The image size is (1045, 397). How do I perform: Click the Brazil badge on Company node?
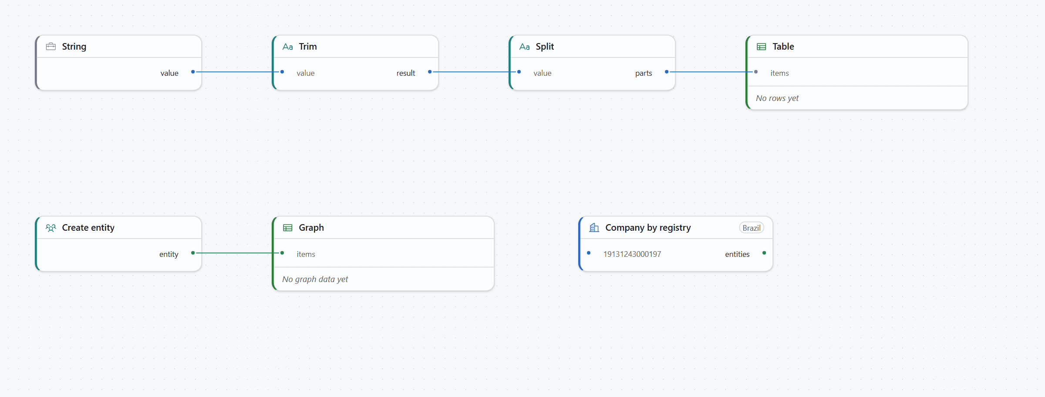(752, 228)
